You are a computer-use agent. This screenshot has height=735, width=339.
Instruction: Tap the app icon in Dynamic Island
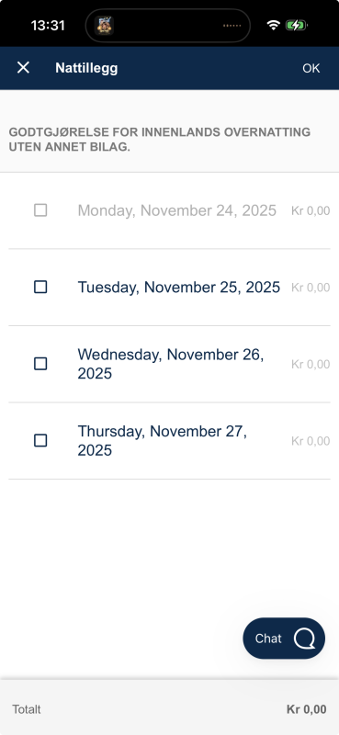pyautogui.click(x=104, y=26)
